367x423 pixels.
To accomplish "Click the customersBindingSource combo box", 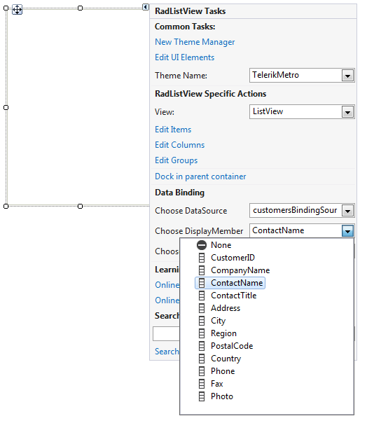I will click(302, 210).
